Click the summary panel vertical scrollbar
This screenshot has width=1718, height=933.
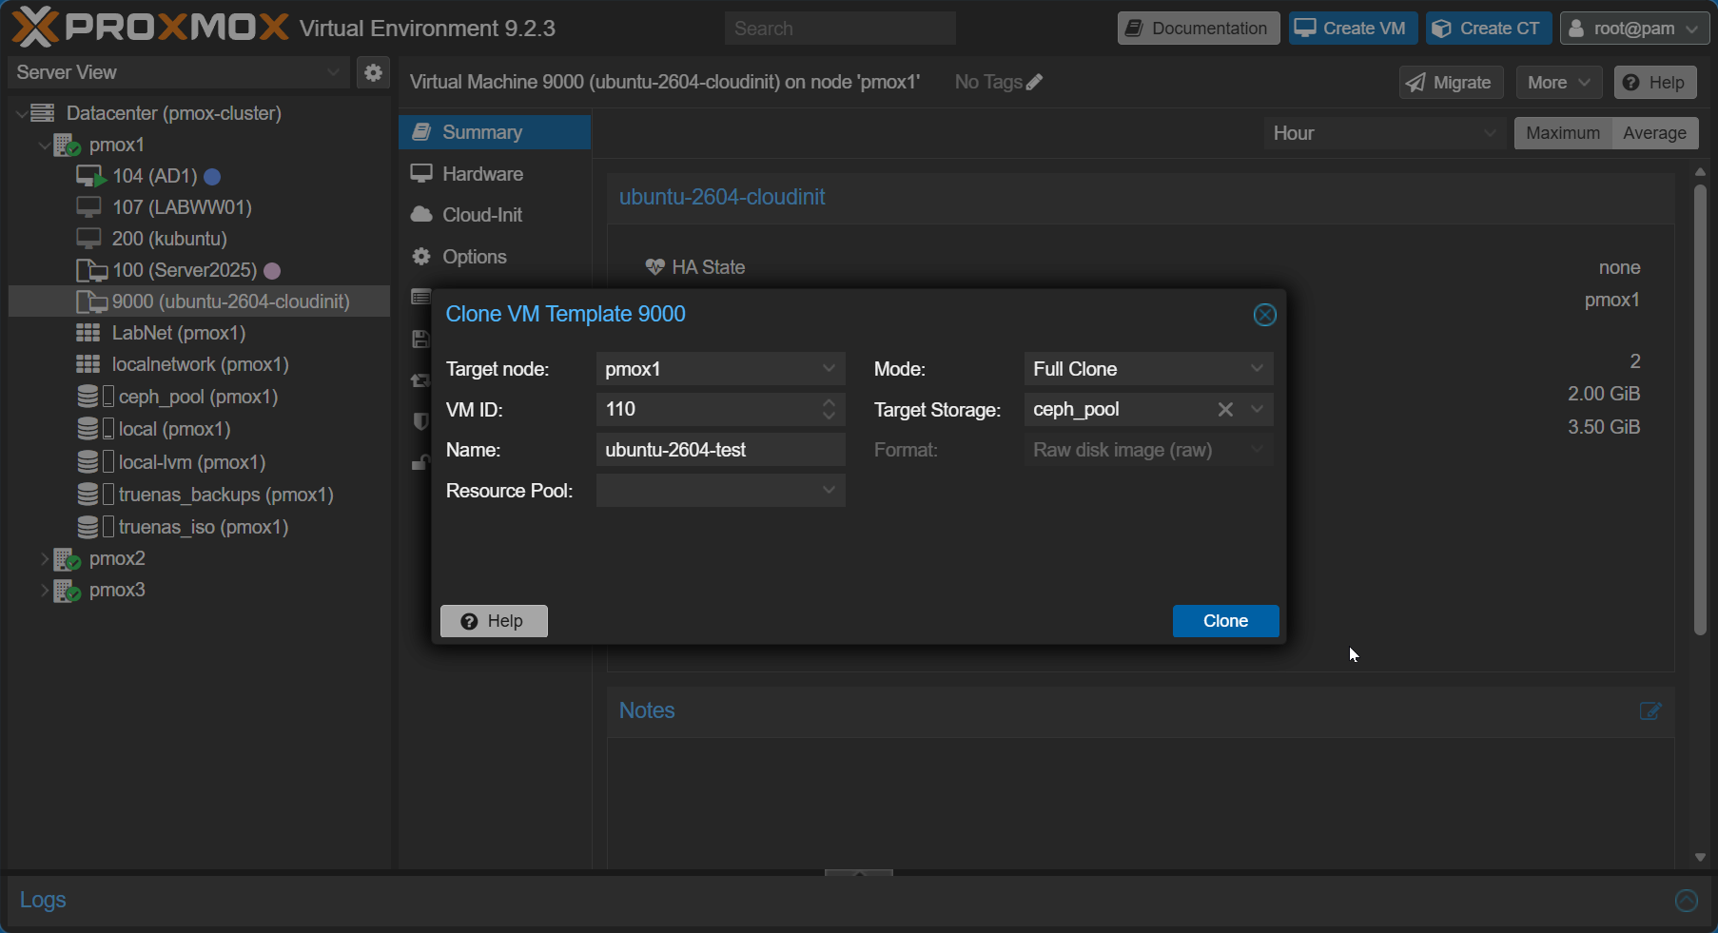pos(1700,409)
